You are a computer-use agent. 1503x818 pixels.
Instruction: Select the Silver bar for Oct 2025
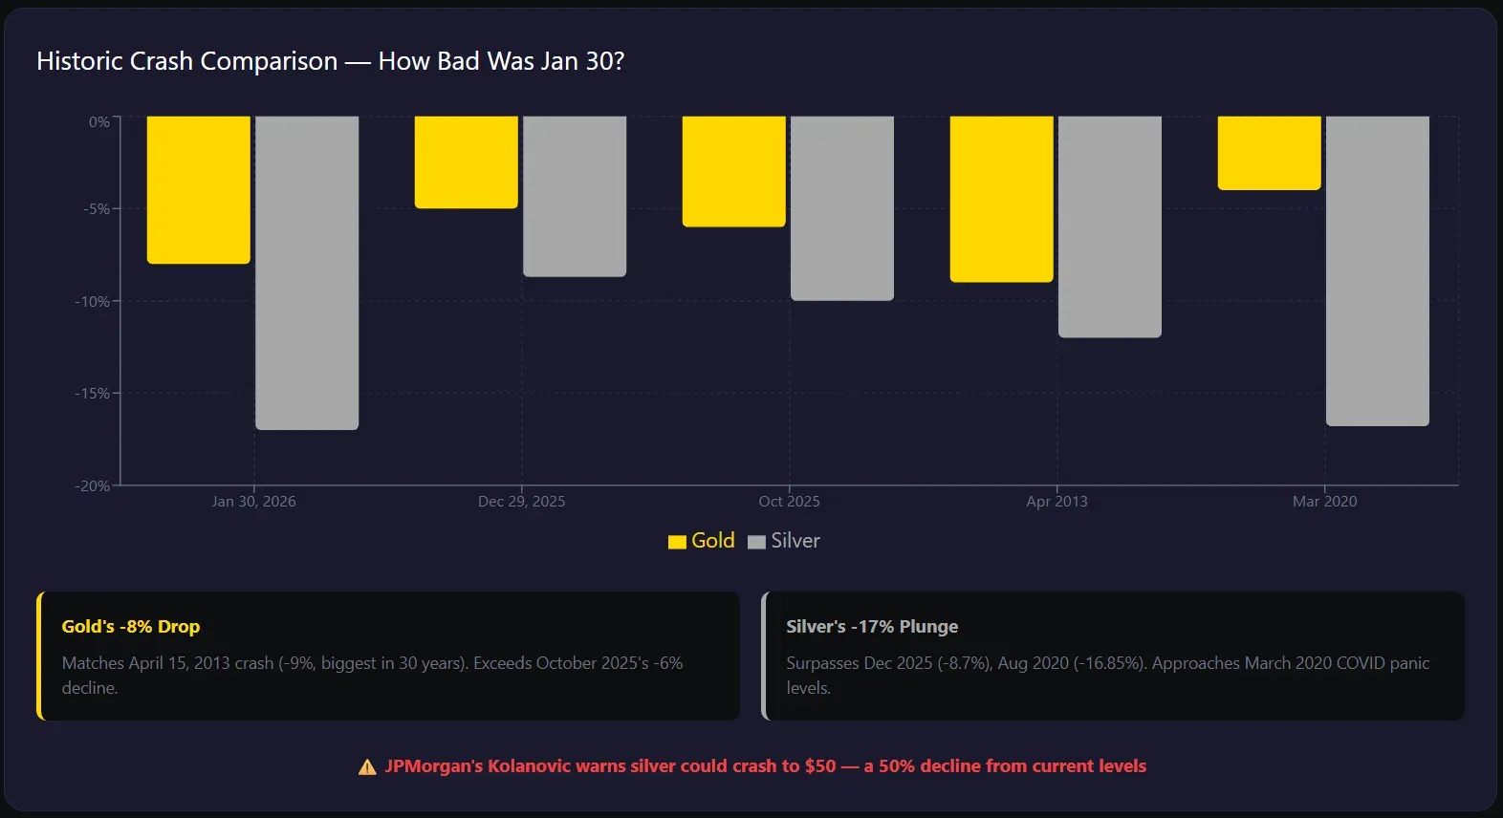[x=842, y=208]
